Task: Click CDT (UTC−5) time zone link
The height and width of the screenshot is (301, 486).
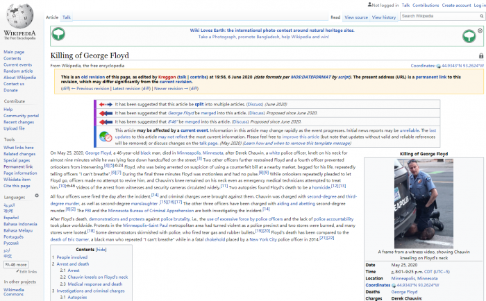Action: click(437, 272)
